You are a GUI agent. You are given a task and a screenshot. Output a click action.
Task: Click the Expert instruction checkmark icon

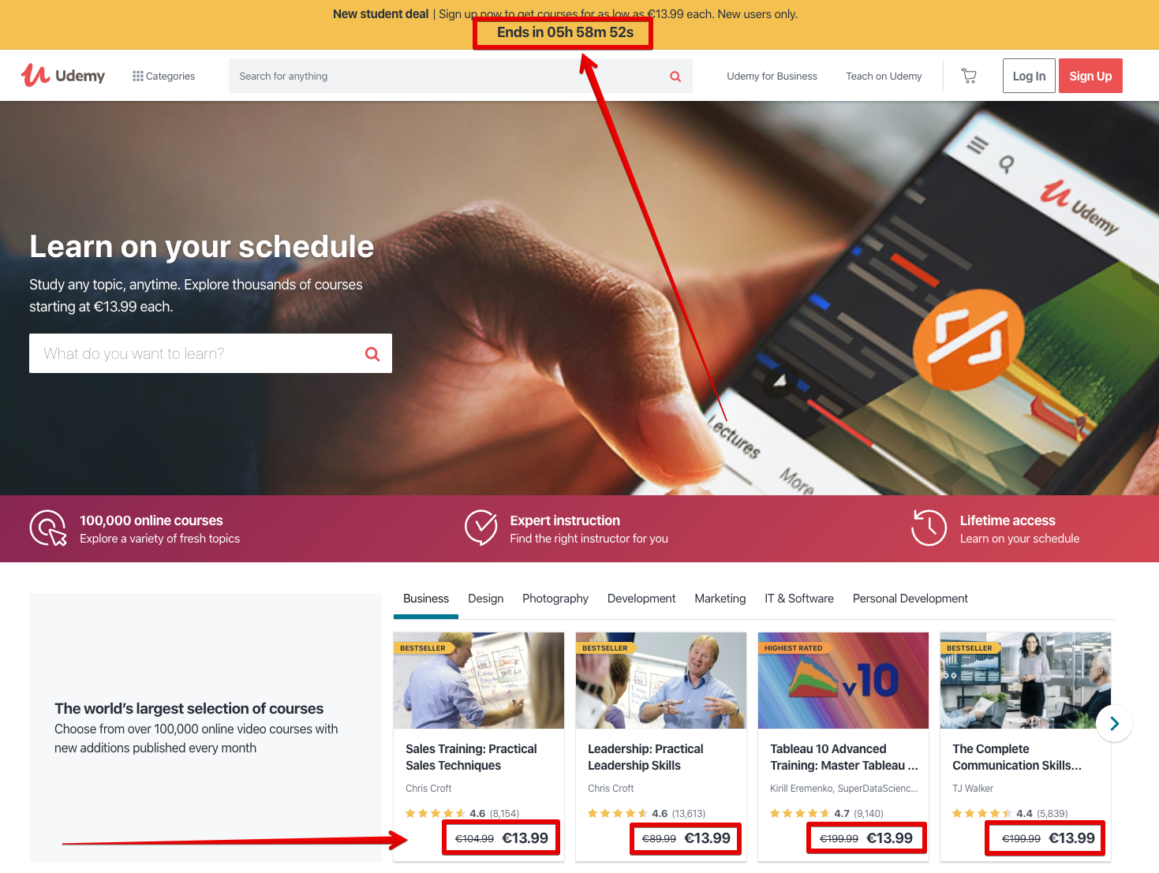pos(480,528)
